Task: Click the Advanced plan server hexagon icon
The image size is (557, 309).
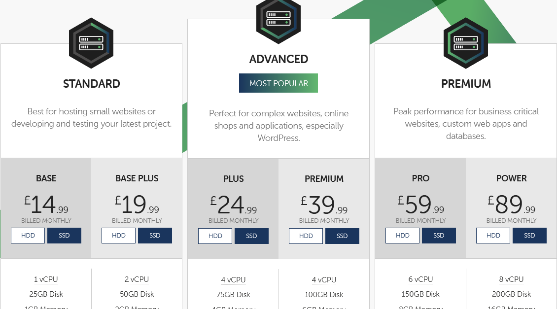Action: tap(278, 21)
